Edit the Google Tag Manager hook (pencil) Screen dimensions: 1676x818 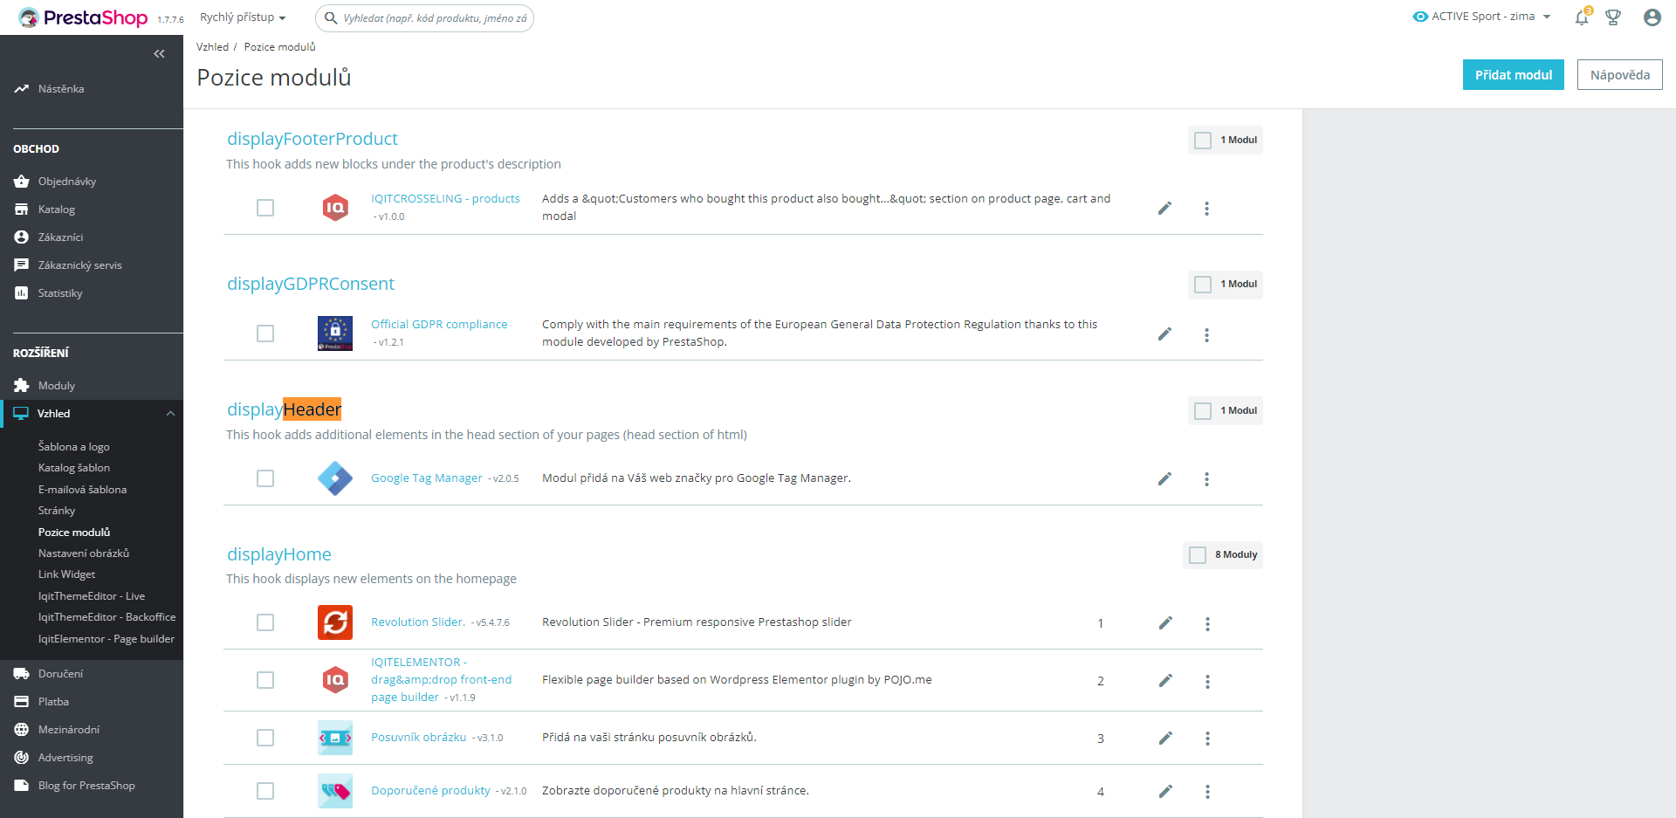(1164, 478)
